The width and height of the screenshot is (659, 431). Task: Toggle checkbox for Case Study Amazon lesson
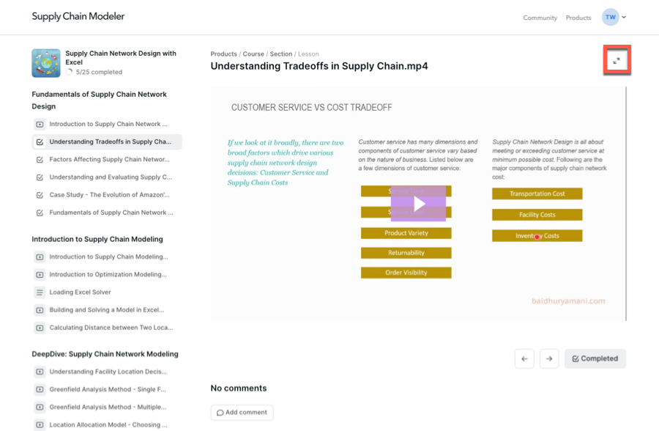tap(40, 195)
